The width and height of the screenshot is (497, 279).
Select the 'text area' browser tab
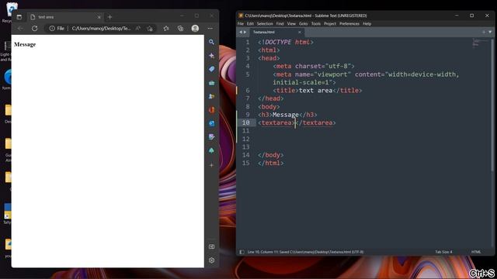click(x=65, y=17)
